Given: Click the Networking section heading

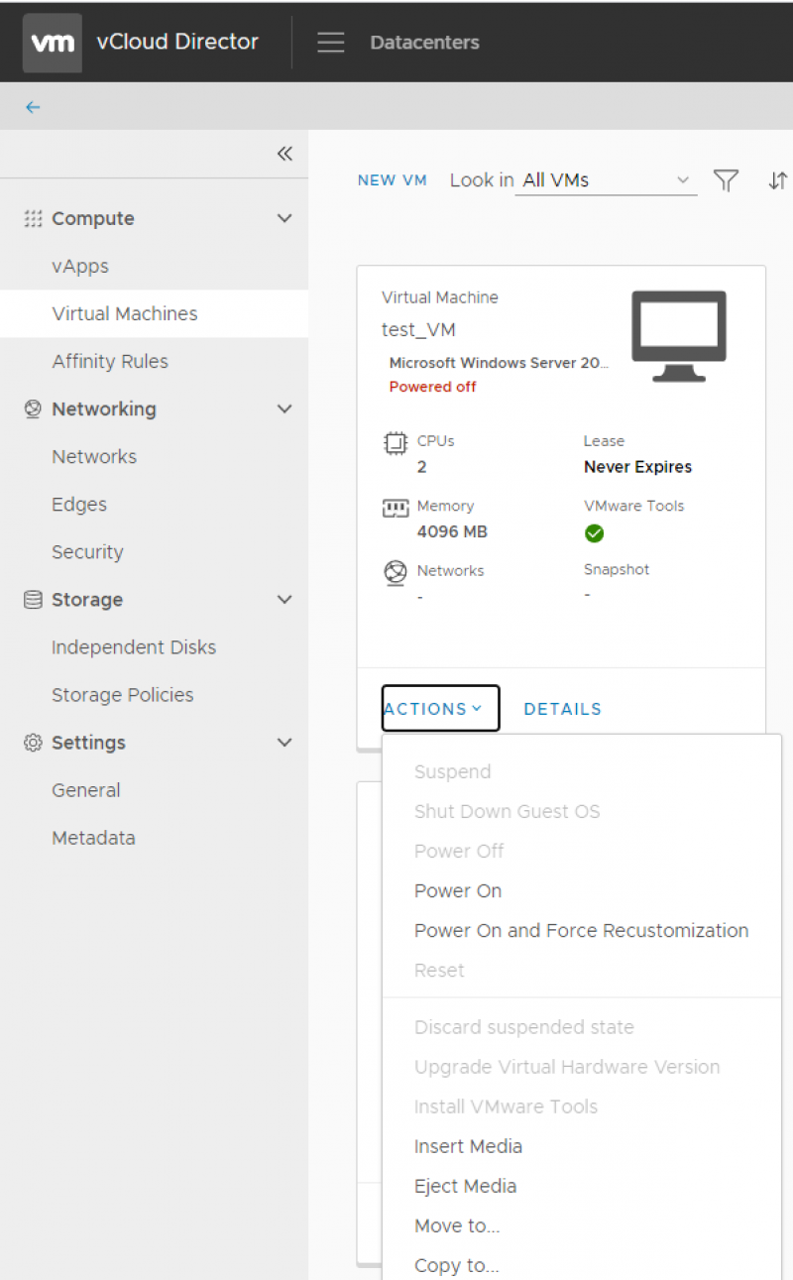Looking at the screenshot, I should pyautogui.click(x=103, y=408).
